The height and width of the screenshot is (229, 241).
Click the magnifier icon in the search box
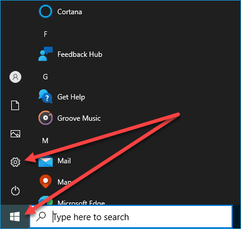click(41, 217)
